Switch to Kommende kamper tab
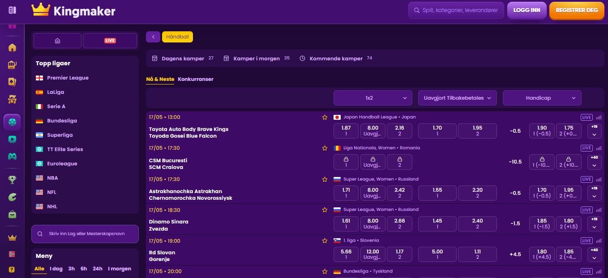This screenshot has width=608, height=278. tap(336, 59)
